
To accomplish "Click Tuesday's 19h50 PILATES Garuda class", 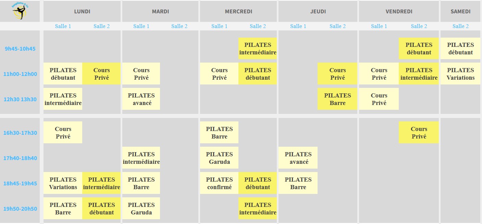I will pyautogui.click(x=141, y=209).
